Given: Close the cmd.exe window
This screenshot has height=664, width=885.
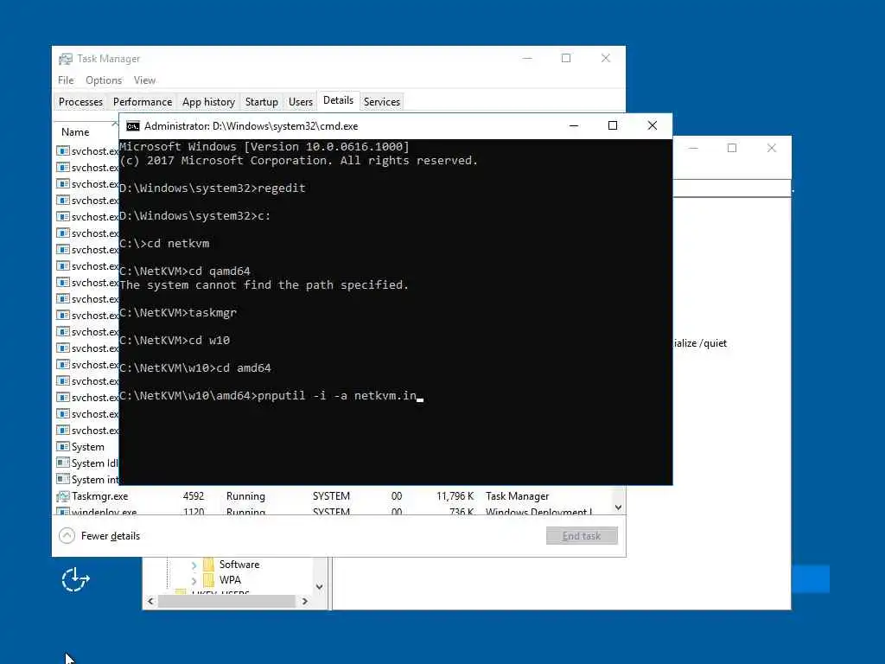Looking at the screenshot, I should point(652,126).
